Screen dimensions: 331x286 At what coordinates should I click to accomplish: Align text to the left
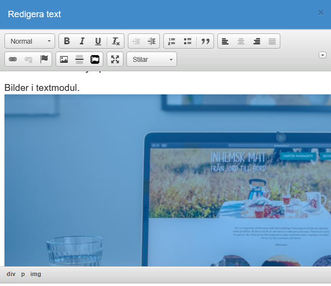pyautogui.click(x=225, y=41)
